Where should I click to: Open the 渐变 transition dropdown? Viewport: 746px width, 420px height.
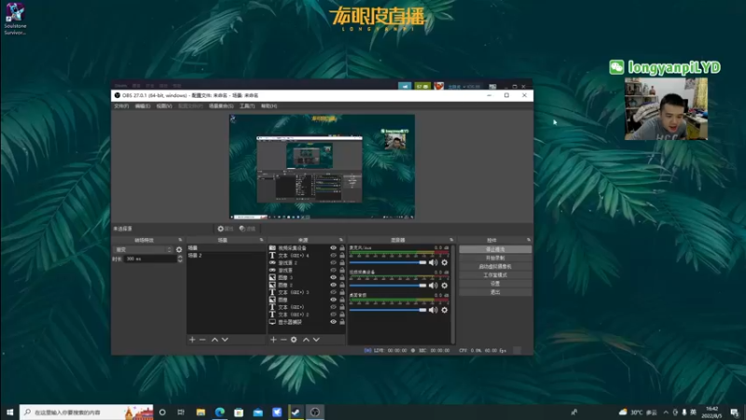tap(144, 249)
